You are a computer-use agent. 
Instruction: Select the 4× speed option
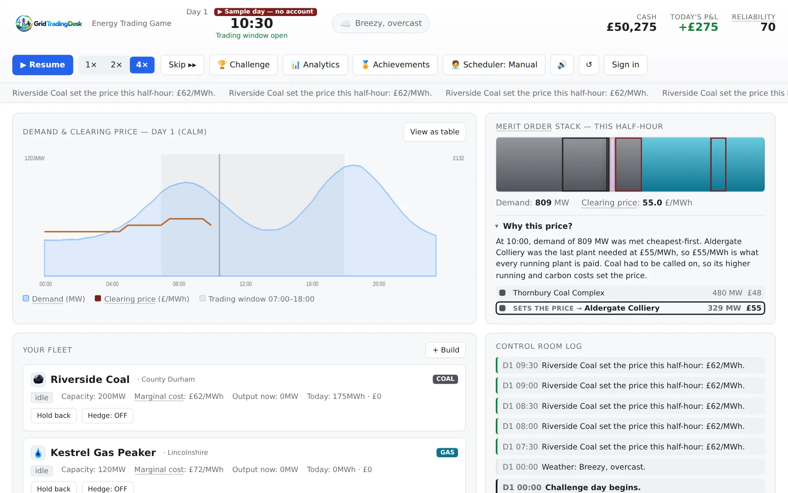click(x=142, y=65)
